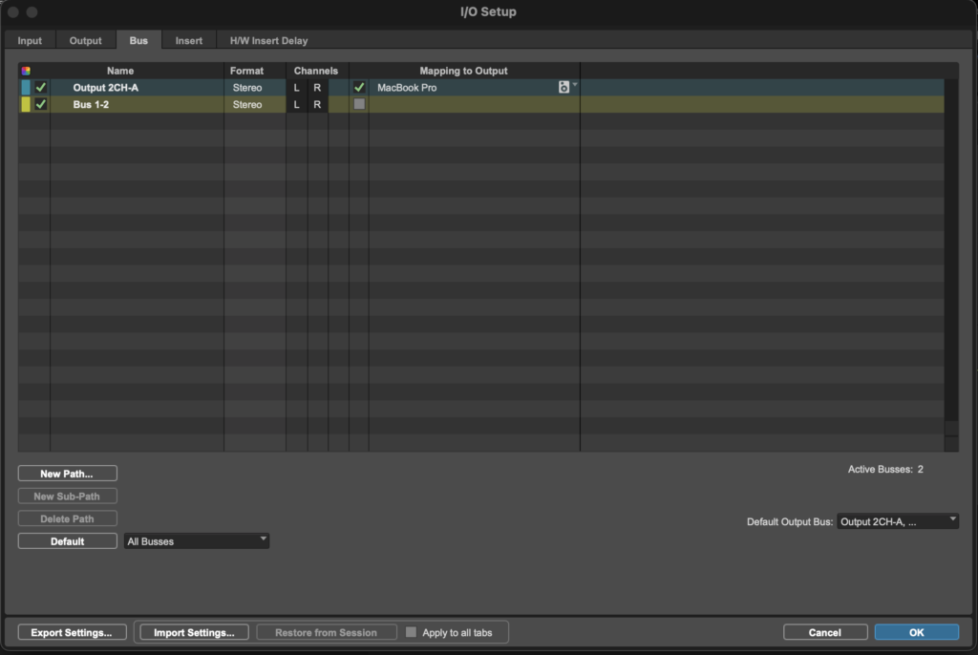Toggle the Apply to all tabs checkbox
Viewport: 978px width, 655px height.
(x=412, y=632)
